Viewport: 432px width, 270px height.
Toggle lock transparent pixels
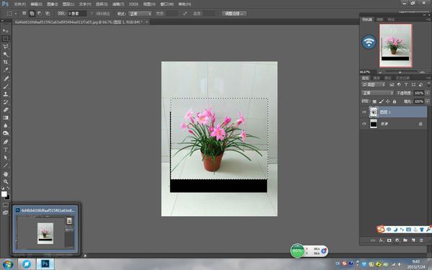(x=374, y=102)
